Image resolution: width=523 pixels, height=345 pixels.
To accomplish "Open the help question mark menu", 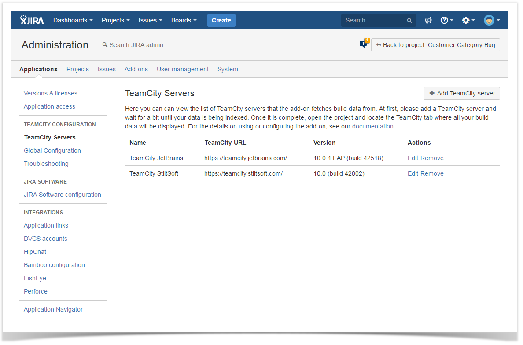I will [x=446, y=20].
